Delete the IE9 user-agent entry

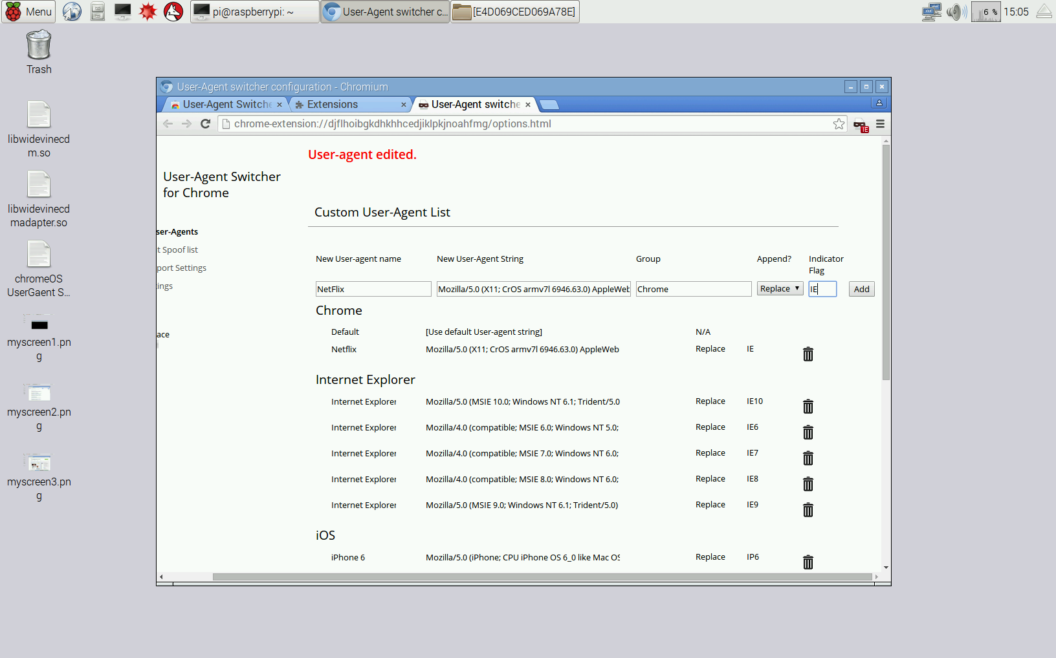pos(808,510)
